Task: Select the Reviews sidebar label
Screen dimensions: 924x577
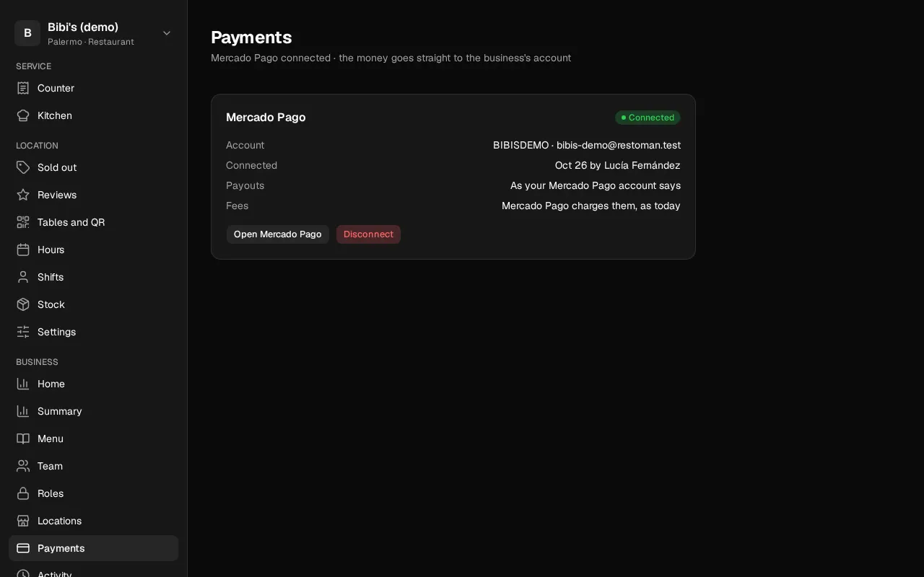Action: click(x=57, y=195)
